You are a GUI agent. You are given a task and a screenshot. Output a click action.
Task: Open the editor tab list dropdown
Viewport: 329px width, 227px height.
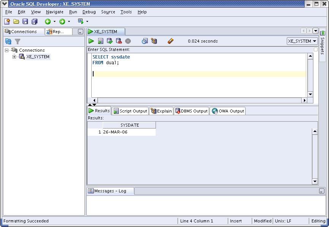[x=316, y=31]
